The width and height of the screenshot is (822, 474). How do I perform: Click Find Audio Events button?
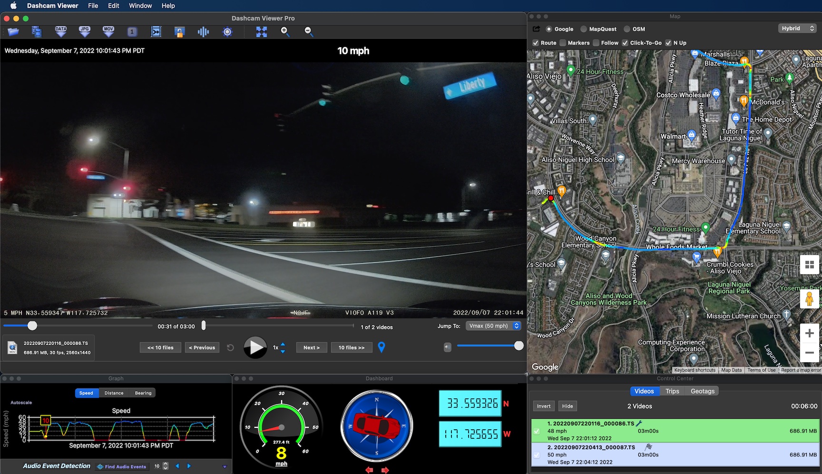click(x=122, y=467)
